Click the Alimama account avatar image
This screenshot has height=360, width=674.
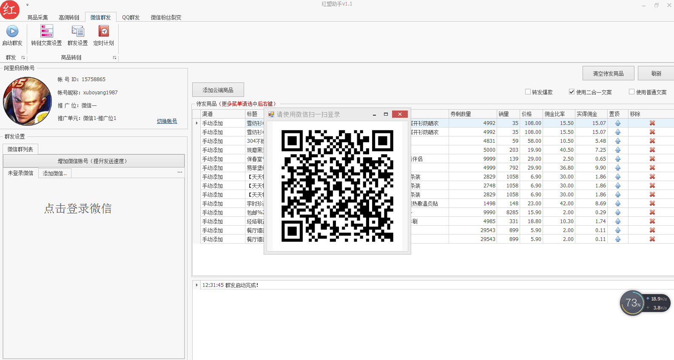pyautogui.click(x=27, y=101)
